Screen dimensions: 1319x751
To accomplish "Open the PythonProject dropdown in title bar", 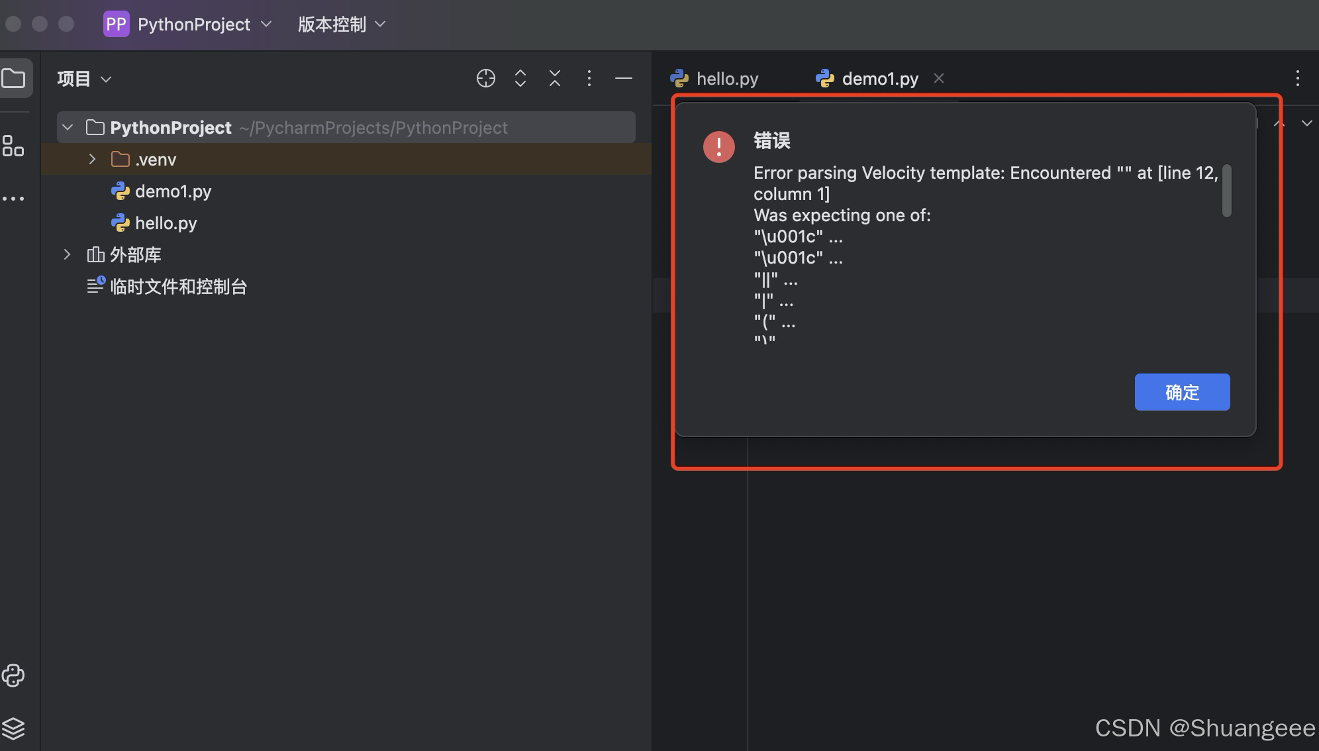I will [194, 25].
